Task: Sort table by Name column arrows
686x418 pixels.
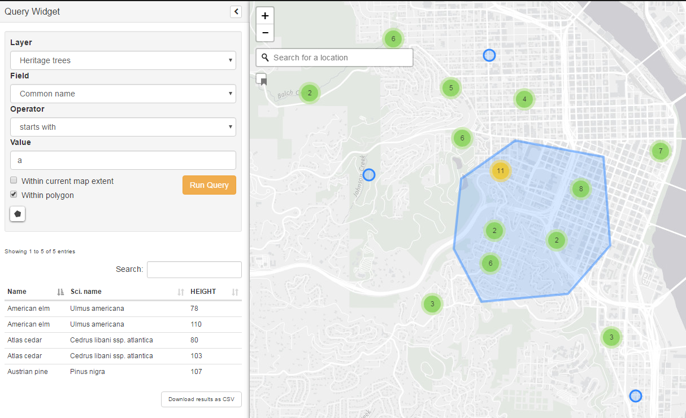Action: (x=60, y=292)
